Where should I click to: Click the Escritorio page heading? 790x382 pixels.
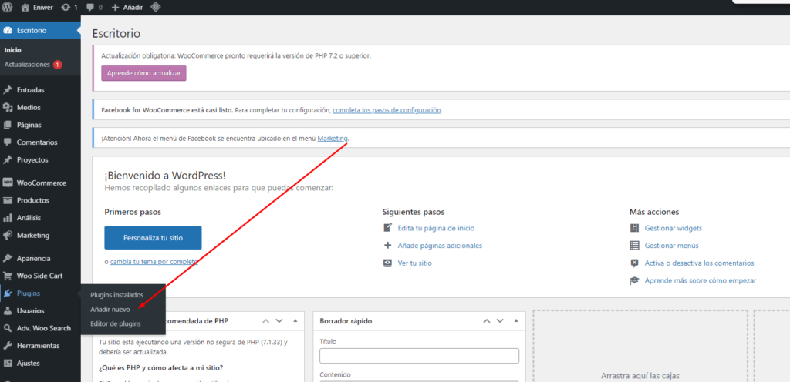coord(116,34)
